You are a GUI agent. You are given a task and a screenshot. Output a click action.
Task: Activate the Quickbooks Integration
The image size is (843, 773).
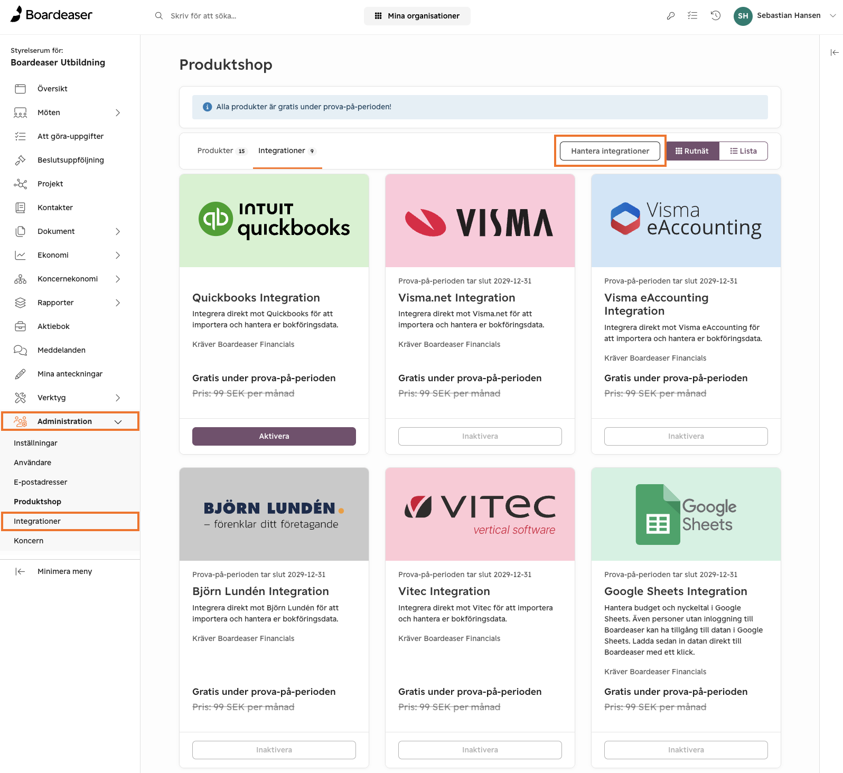[x=274, y=436]
